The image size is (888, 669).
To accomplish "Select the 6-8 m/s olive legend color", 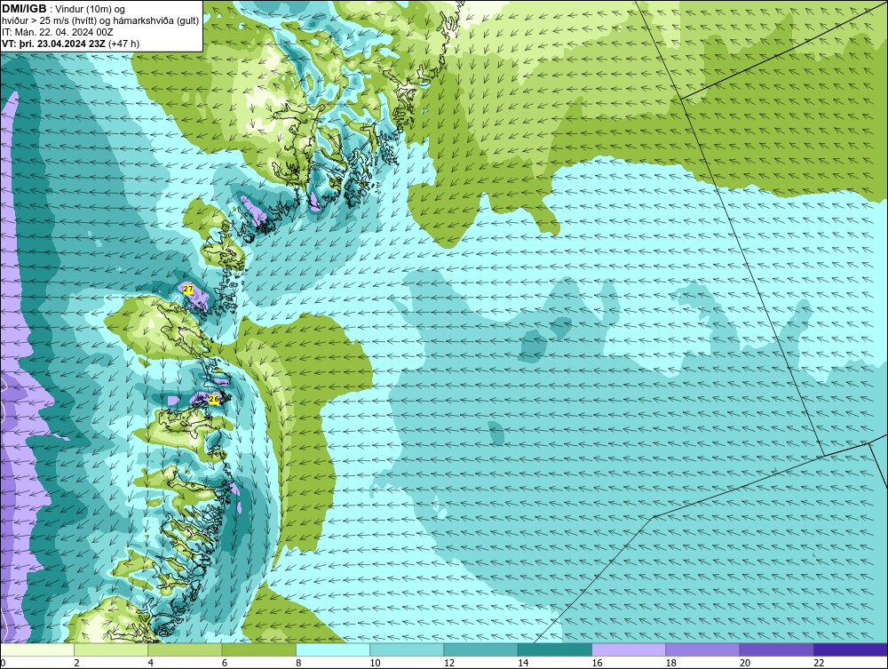I will pyautogui.click(x=258, y=649).
